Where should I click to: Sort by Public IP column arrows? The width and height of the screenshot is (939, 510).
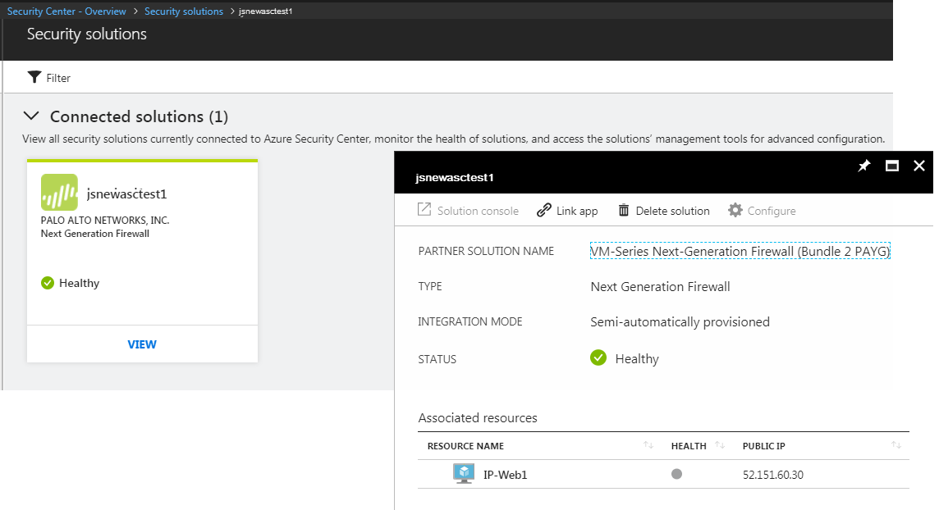(x=895, y=445)
